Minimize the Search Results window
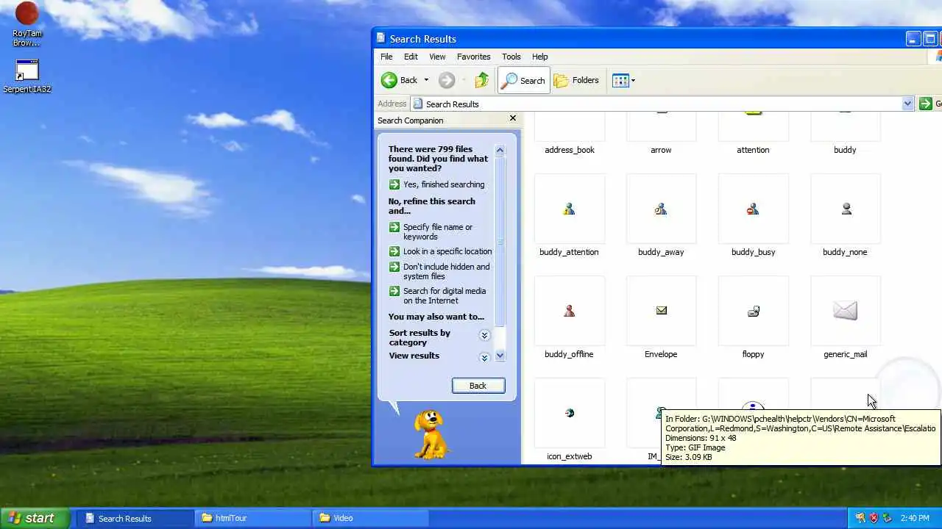This screenshot has width=942, height=529. [913, 39]
